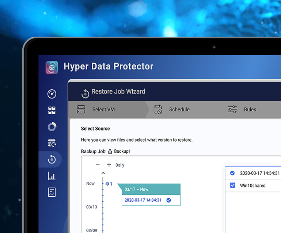281x233 pixels.
Task: Go to the Select VM wizard step
Action: point(103,110)
